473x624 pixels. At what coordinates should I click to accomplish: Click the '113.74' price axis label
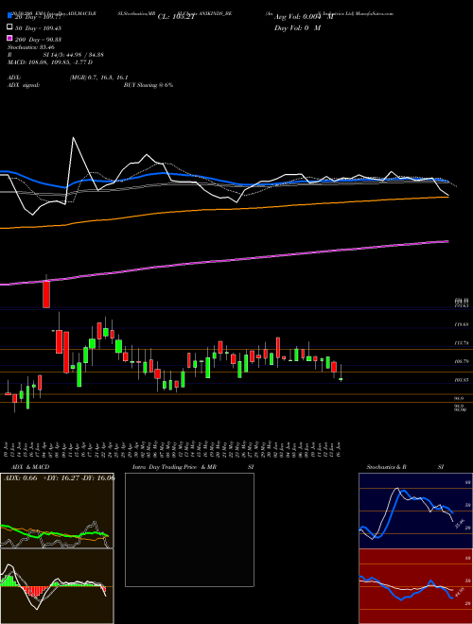(x=462, y=342)
